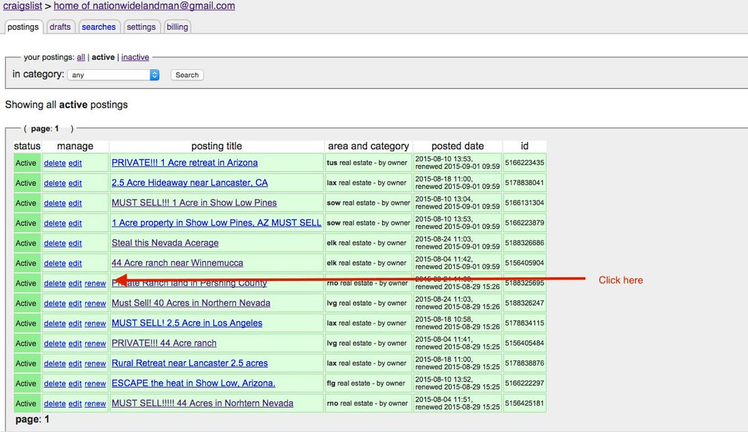Open the settings tab
Screen dimensions: 748x432
(x=141, y=27)
